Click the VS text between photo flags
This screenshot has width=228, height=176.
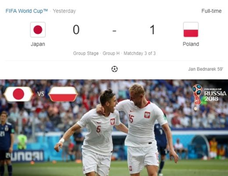point(41,94)
